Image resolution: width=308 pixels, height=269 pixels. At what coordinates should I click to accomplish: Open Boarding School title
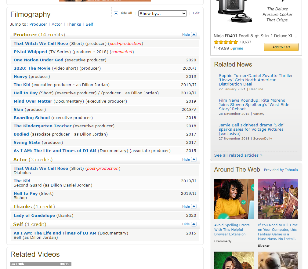coord(32,118)
